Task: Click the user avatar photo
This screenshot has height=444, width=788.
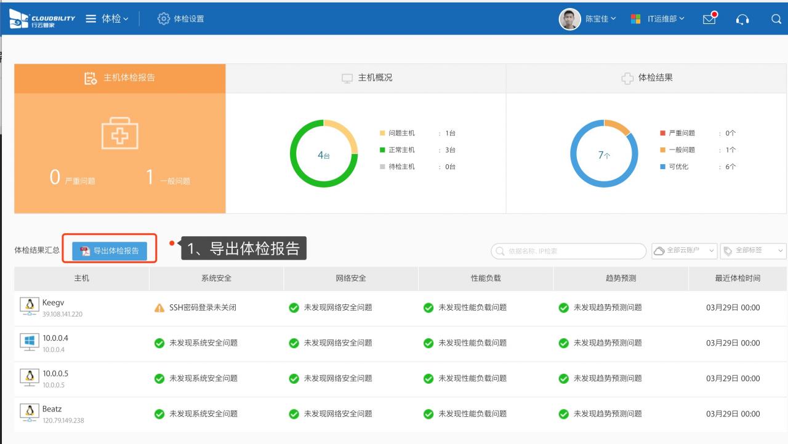Action: (x=569, y=19)
